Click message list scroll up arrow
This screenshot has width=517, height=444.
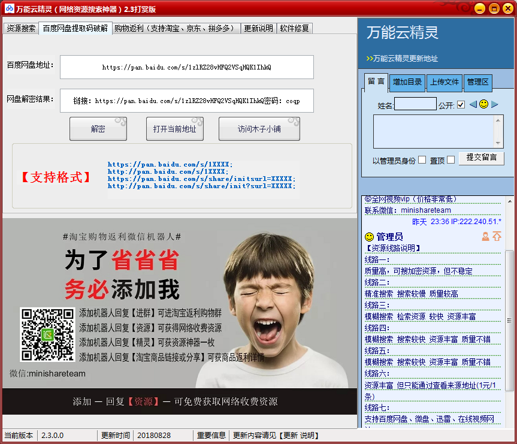click(x=510, y=201)
